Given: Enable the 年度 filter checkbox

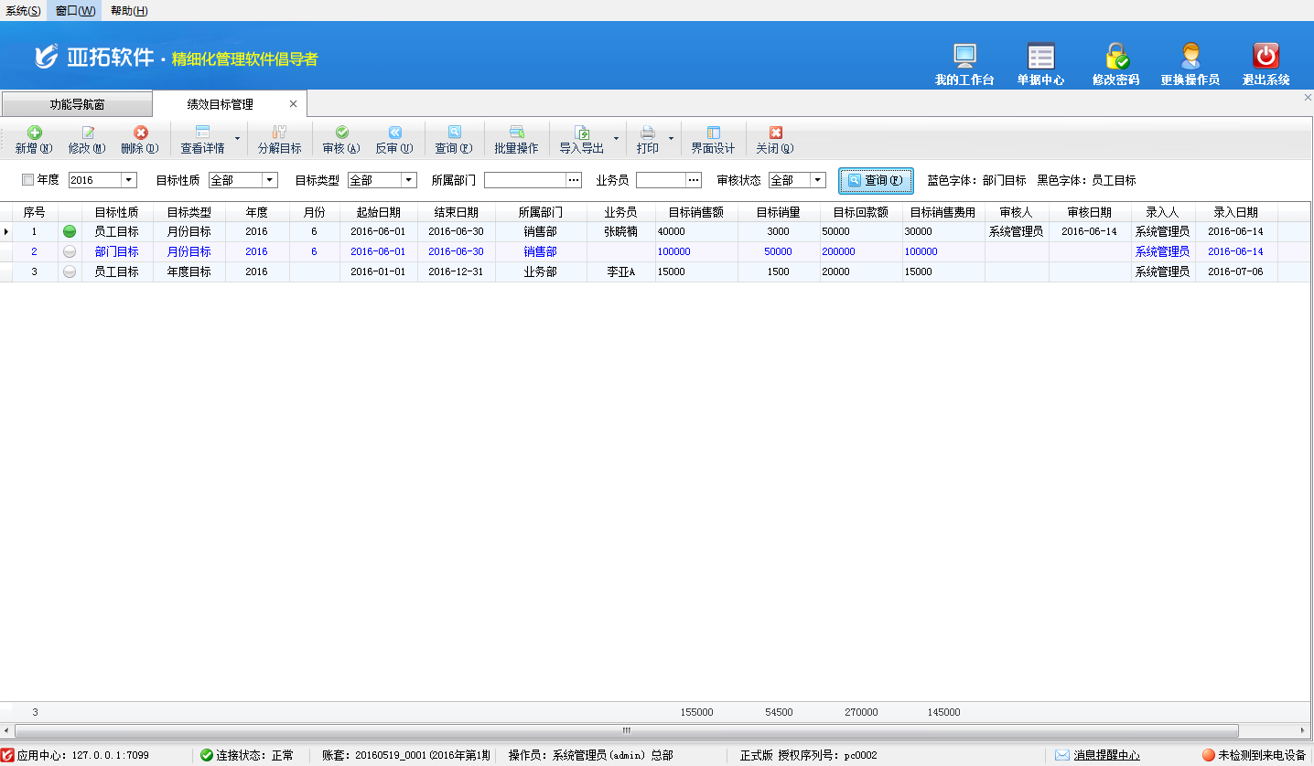Looking at the screenshot, I should [x=27, y=180].
